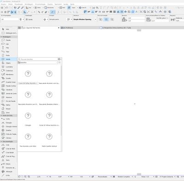This screenshot has height=181, width=184.
Task: Select the third section plan display option
Action: pos(112,19)
